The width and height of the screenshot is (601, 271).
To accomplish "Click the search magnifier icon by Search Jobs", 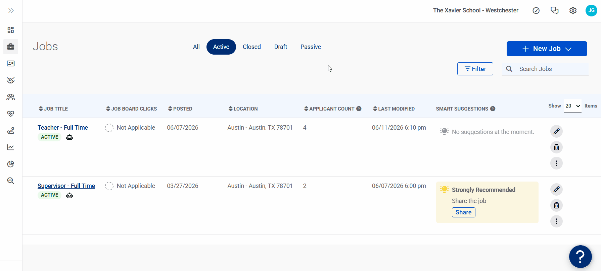I will click(509, 69).
